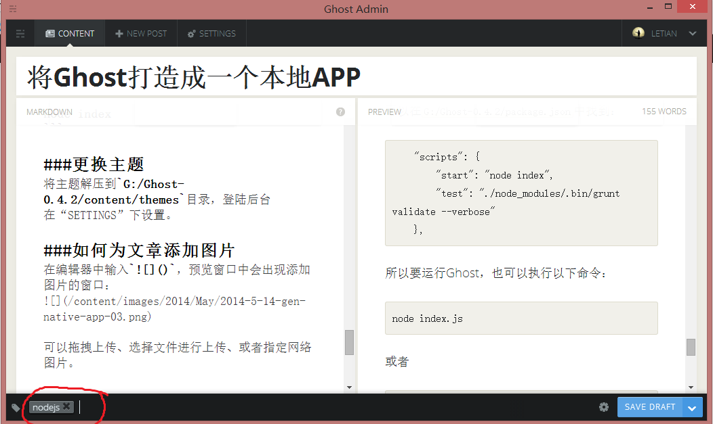Image resolution: width=713 pixels, height=424 pixels.
Task: Expand the Save Draft options arrow
Action: click(x=693, y=407)
